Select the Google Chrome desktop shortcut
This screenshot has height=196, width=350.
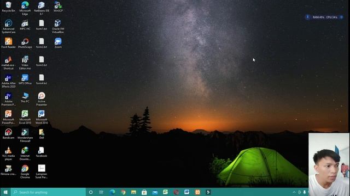tap(25, 171)
